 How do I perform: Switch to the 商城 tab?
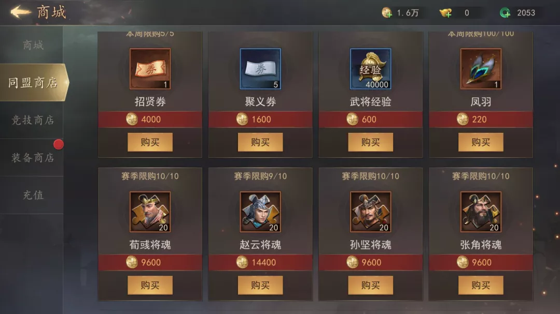coord(32,45)
